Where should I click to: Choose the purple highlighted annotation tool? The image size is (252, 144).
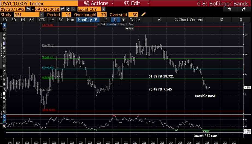pos(4,43)
